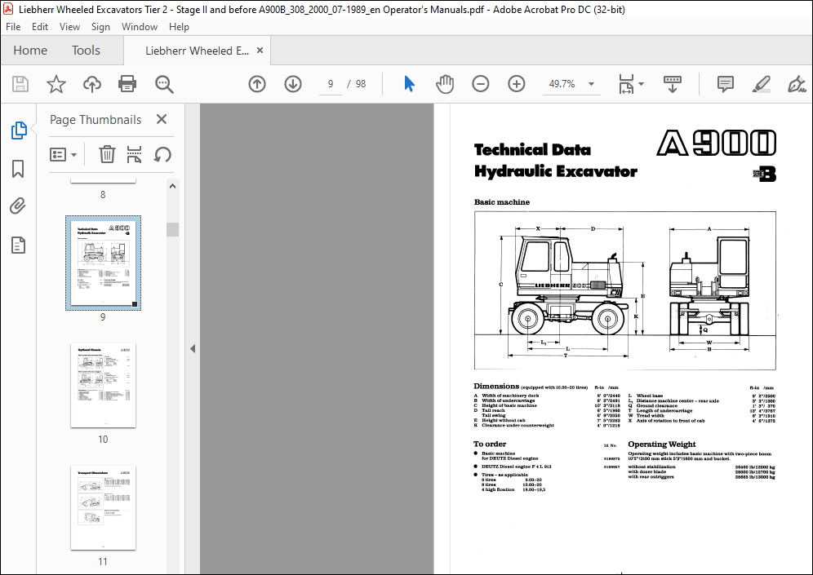Select the Liebherr Wheeled E... document tab
Viewport: 813px width, 575px height.
(x=197, y=51)
